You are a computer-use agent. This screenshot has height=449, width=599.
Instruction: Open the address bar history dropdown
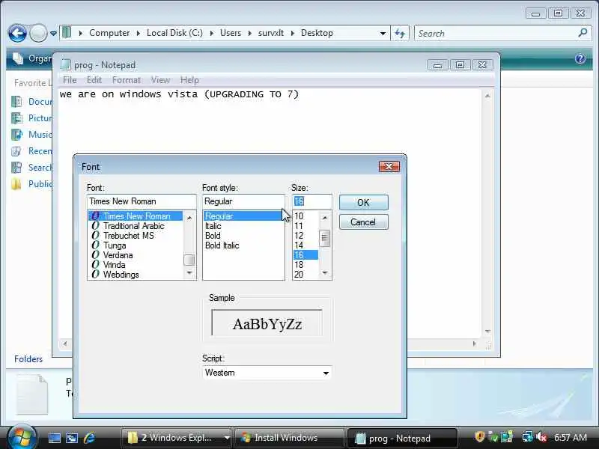pos(383,33)
